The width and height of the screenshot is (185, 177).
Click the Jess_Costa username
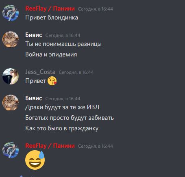tap(40, 72)
